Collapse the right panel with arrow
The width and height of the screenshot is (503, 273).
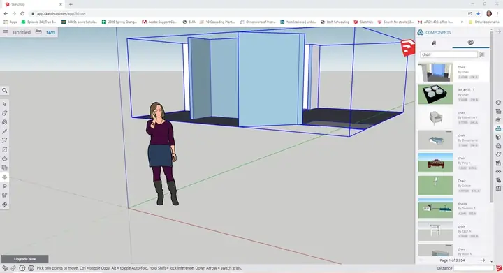pos(498,31)
